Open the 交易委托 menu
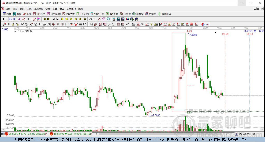The height and width of the screenshot is (142, 265). pos(71,9)
